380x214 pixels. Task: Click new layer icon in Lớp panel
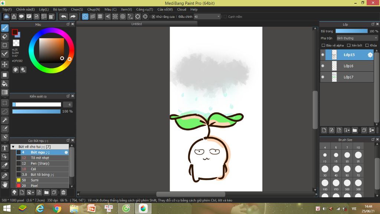tap(324, 130)
